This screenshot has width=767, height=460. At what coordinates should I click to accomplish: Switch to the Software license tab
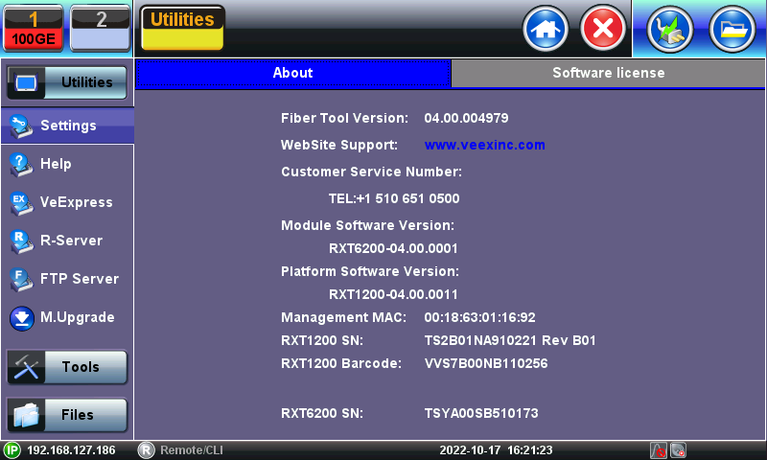point(608,73)
